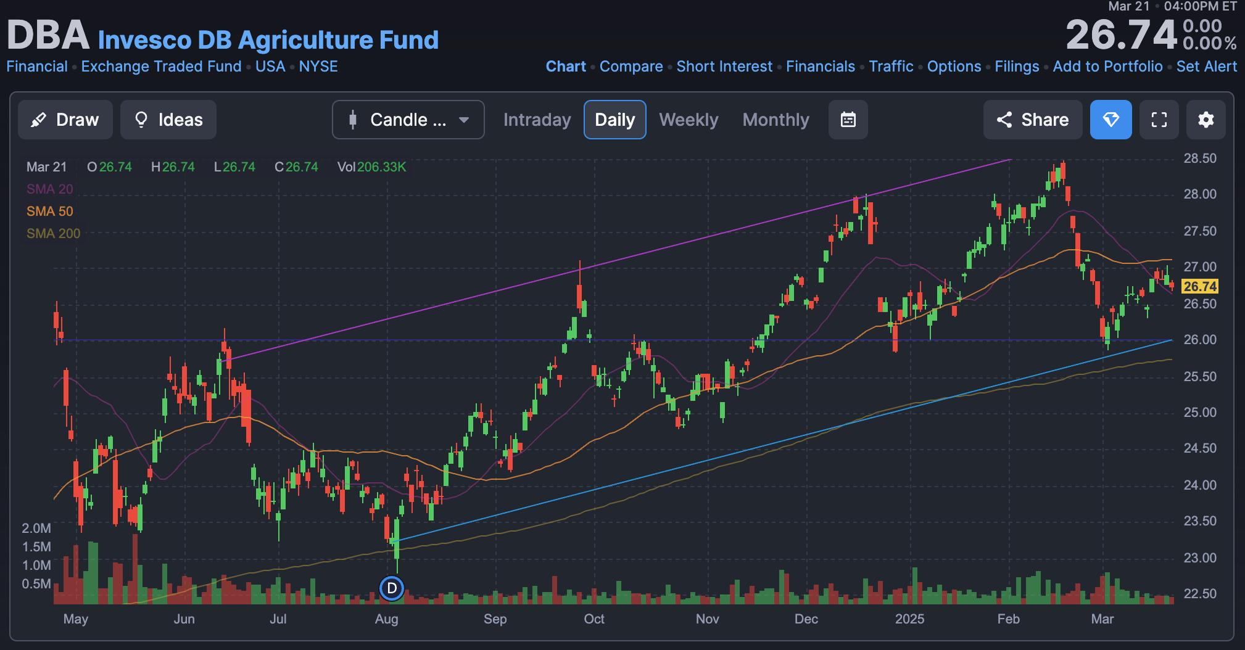This screenshot has width=1245, height=650.
Task: Click the DBA ticker symbol
Action: 48,35
